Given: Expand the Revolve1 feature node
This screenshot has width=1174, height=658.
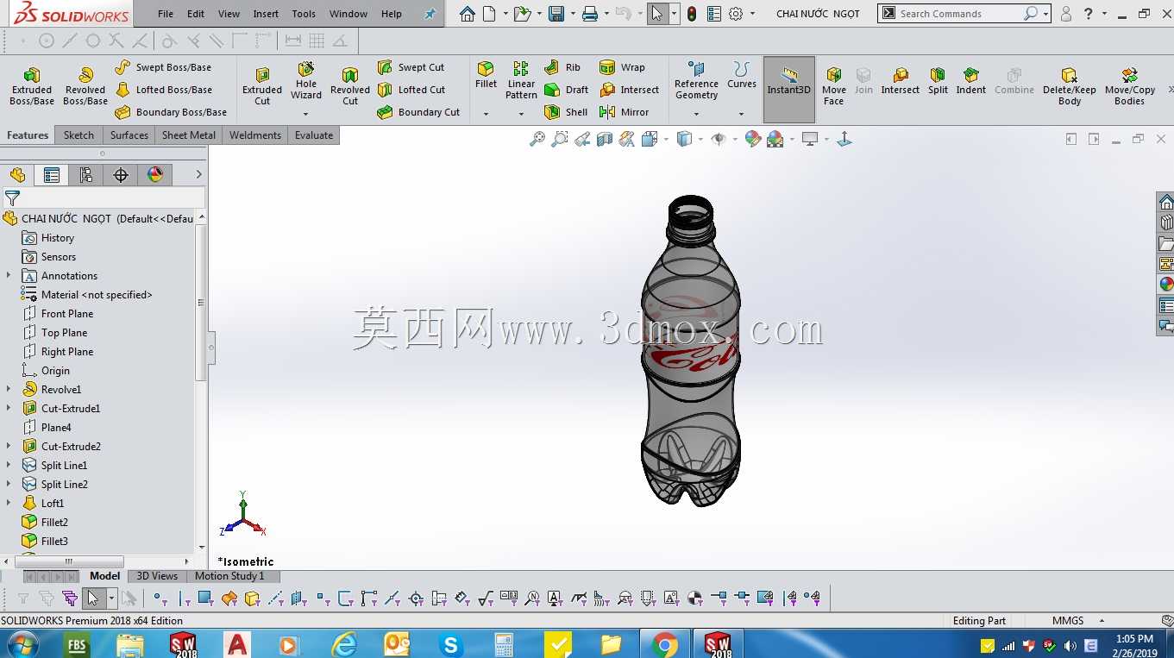Looking at the screenshot, I should pos(9,390).
